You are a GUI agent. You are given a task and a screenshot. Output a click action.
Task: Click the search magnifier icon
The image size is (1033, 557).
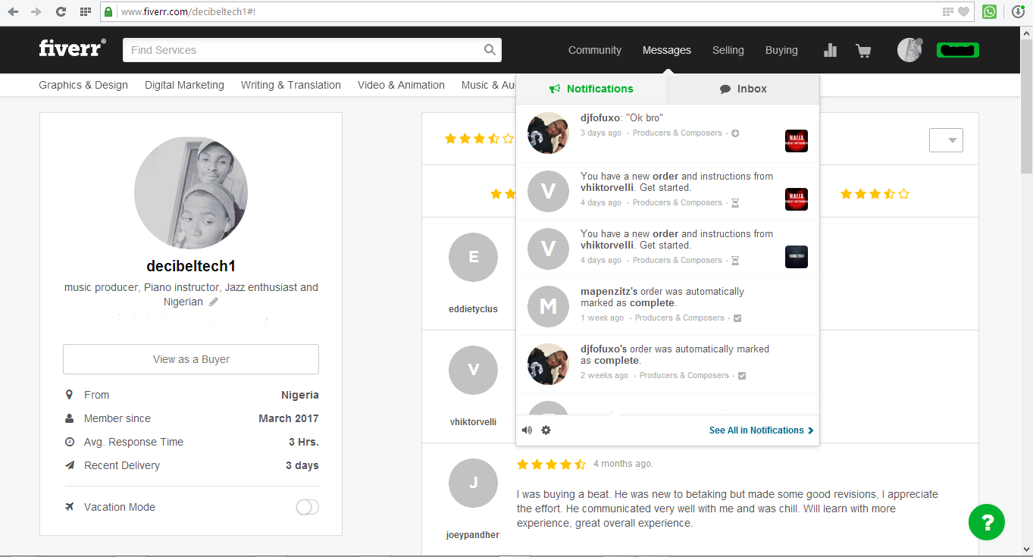point(490,50)
